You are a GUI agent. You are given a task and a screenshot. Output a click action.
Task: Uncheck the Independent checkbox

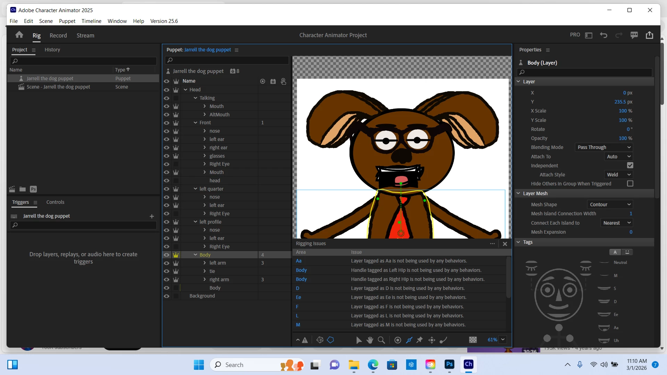[630, 166]
